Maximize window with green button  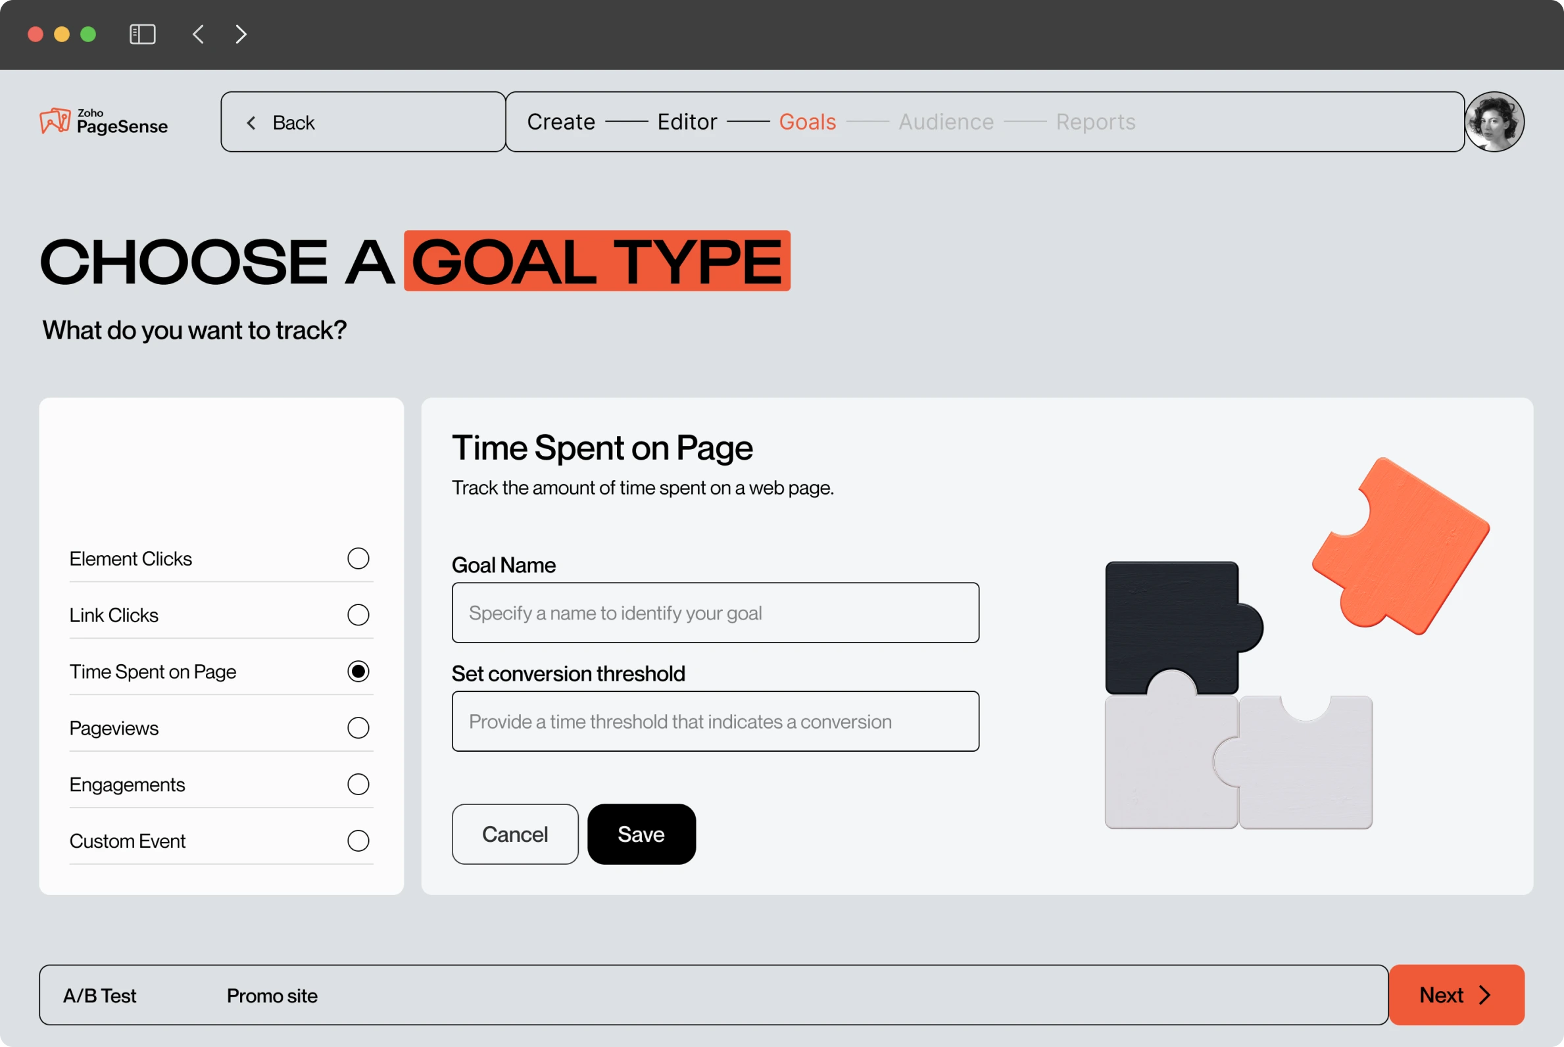[88, 34]
